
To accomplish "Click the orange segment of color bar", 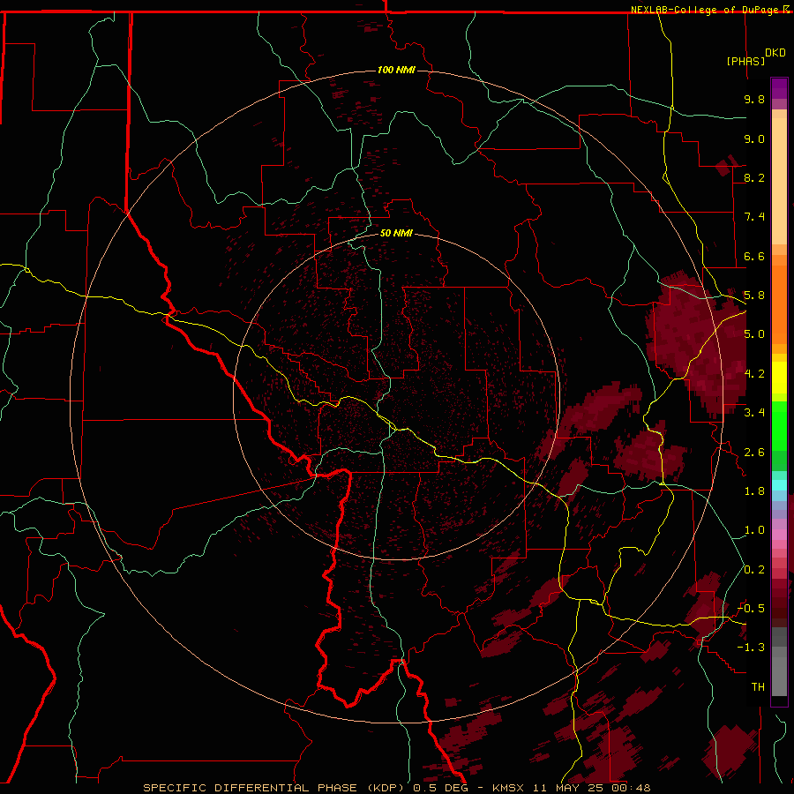I will click(779, 303).
